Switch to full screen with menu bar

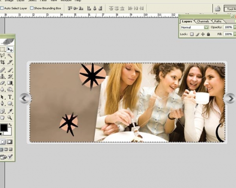(6, 149)
